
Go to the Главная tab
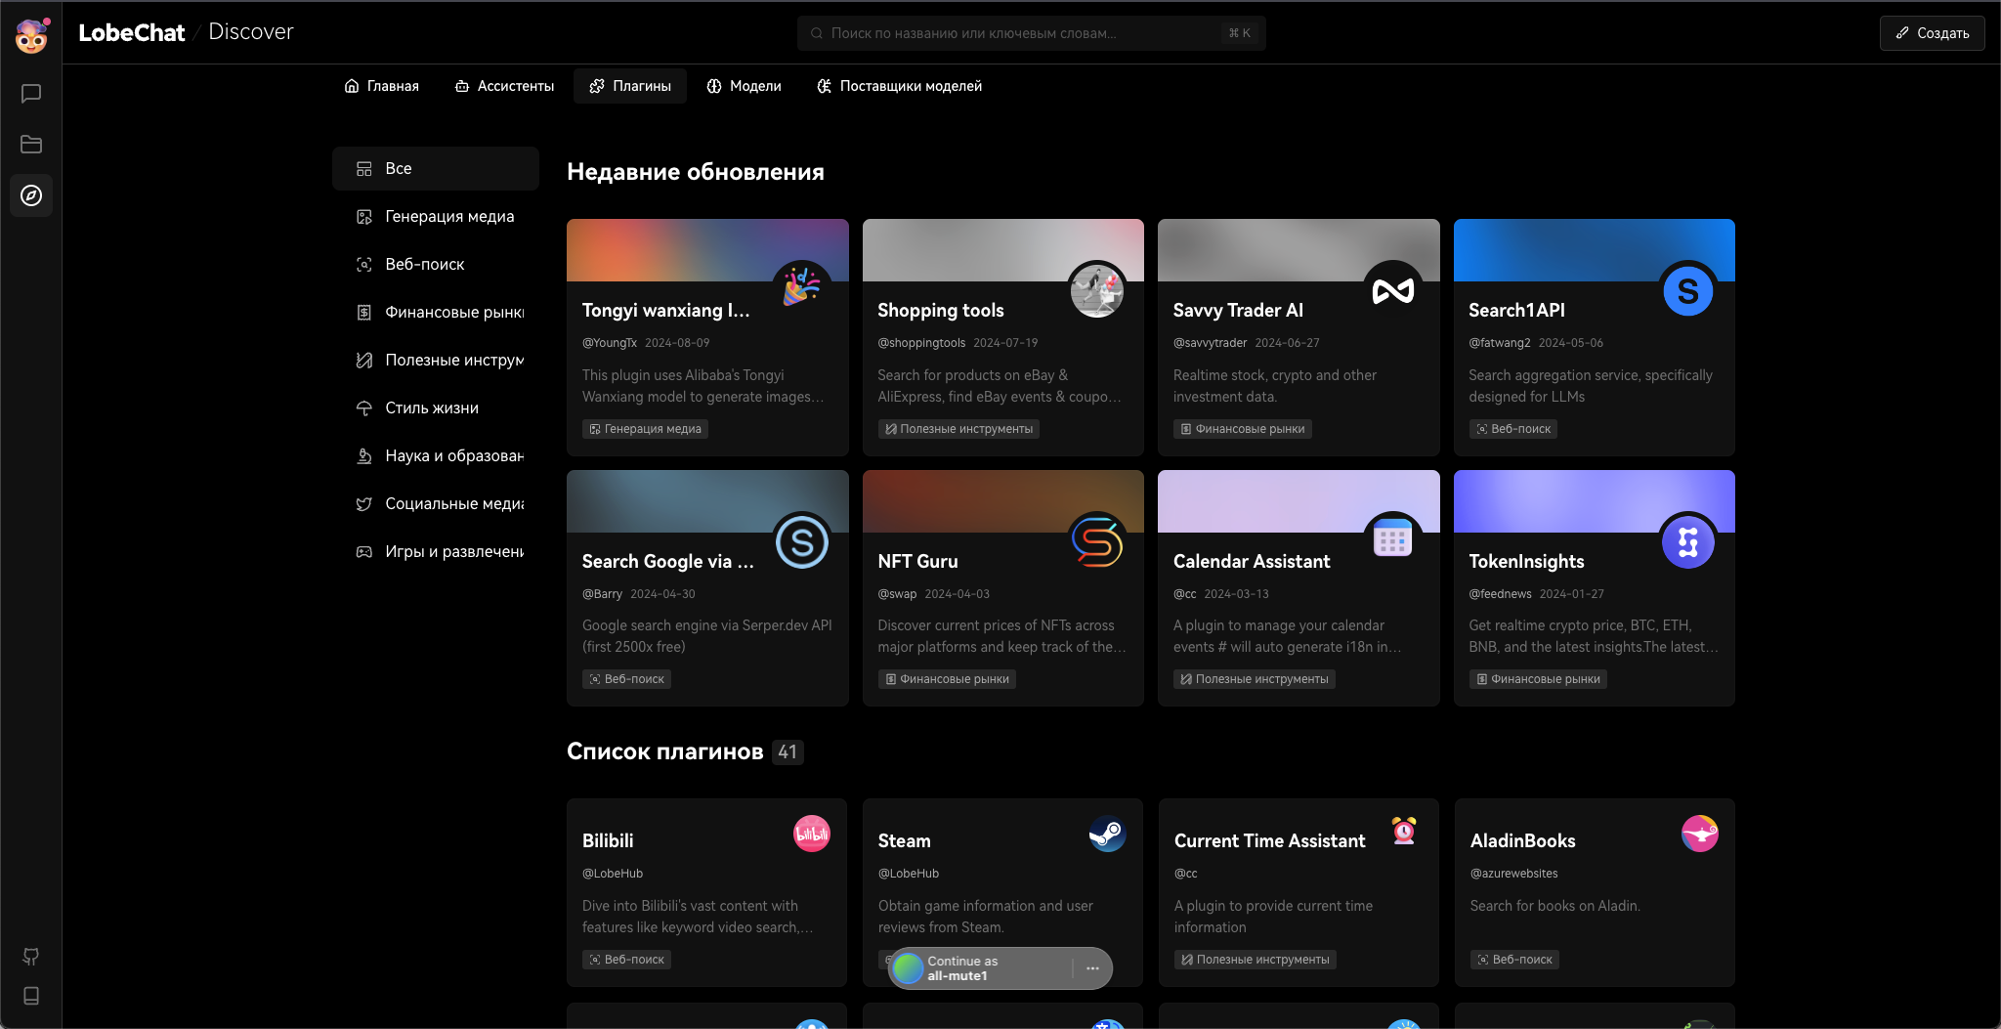click(381, 86)
